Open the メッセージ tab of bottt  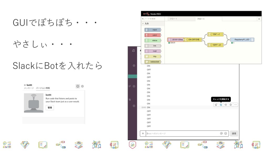(29, 88)
